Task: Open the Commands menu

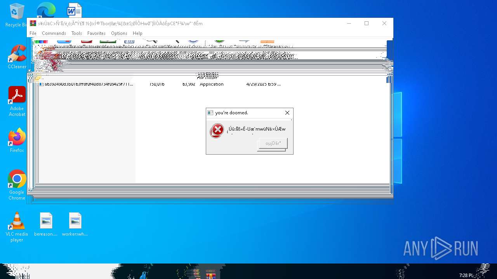Action: tap(54, 33)
